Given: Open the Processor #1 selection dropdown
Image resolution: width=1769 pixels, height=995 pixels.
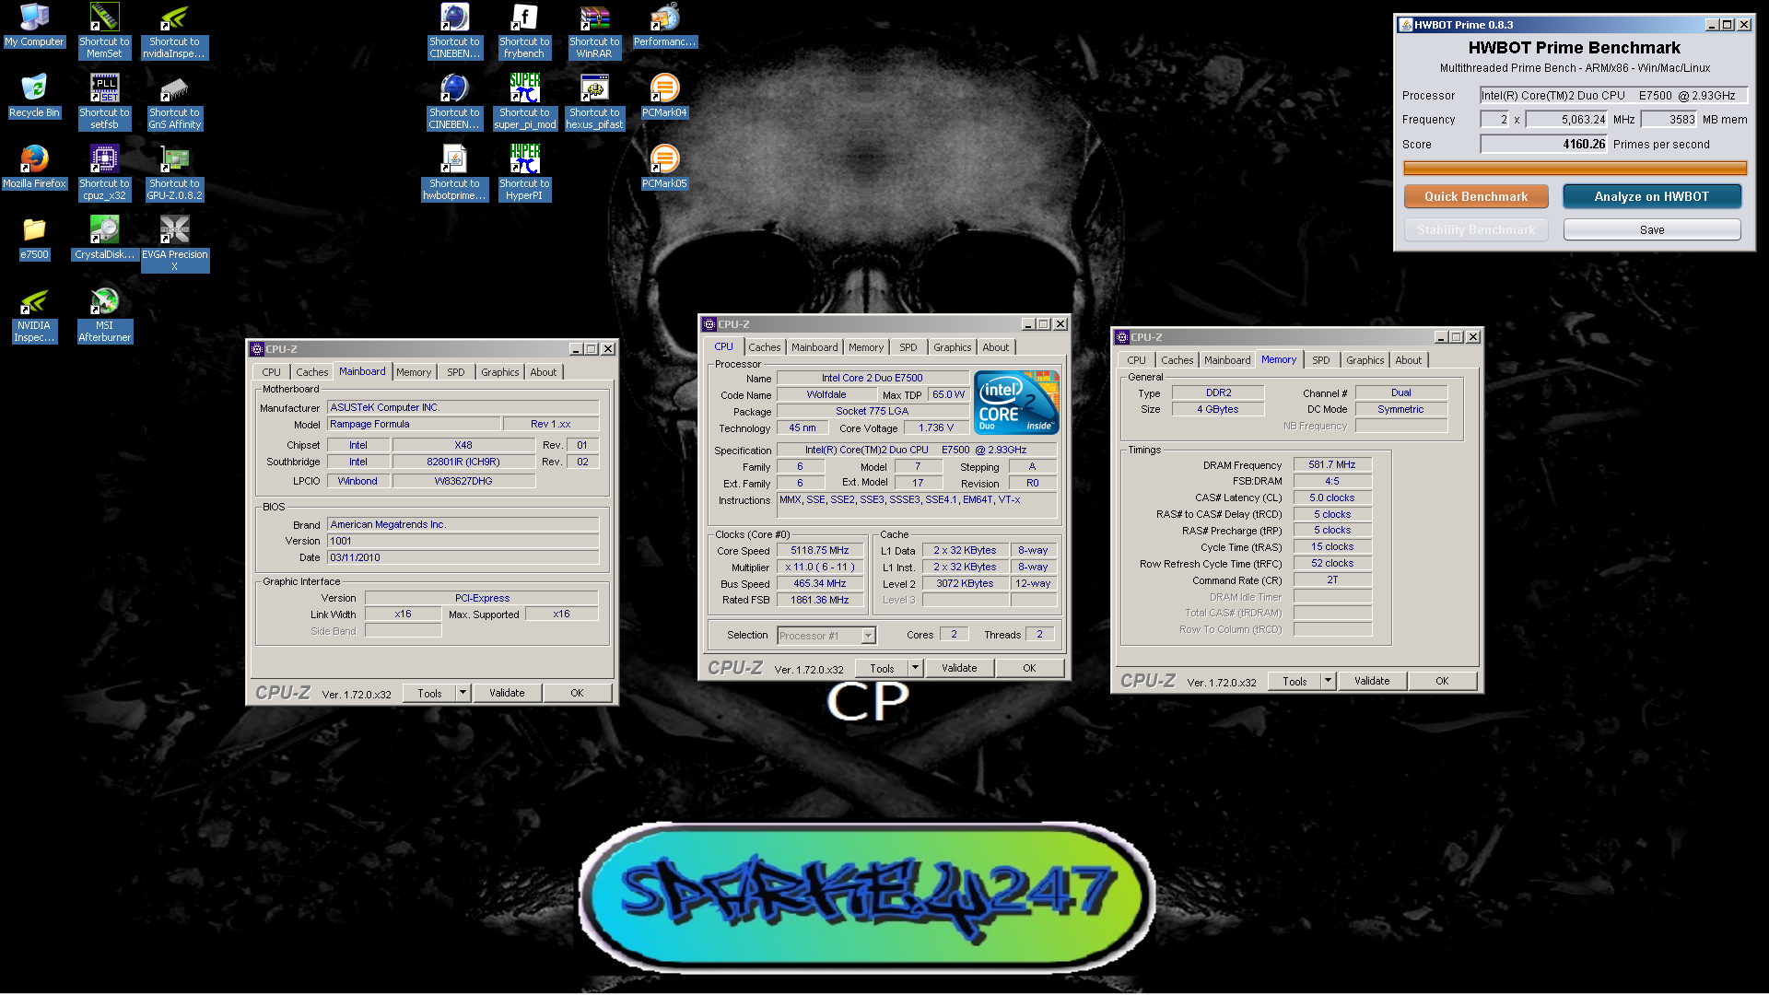Looking at the screenshot, I should click(x=826, y=636).
